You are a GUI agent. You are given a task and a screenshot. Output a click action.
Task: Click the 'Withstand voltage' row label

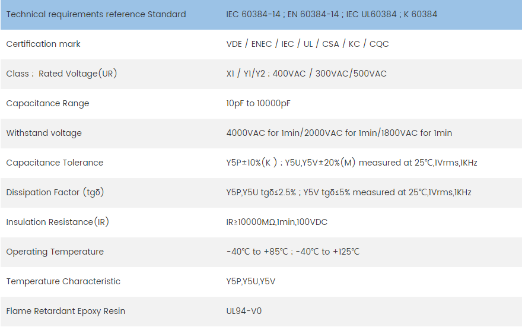point(44,133)
